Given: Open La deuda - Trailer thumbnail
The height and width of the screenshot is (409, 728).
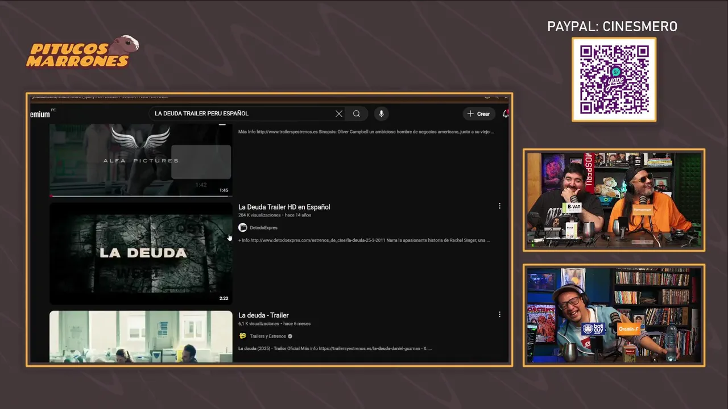Looking at the screenshot, I should 141,336.
